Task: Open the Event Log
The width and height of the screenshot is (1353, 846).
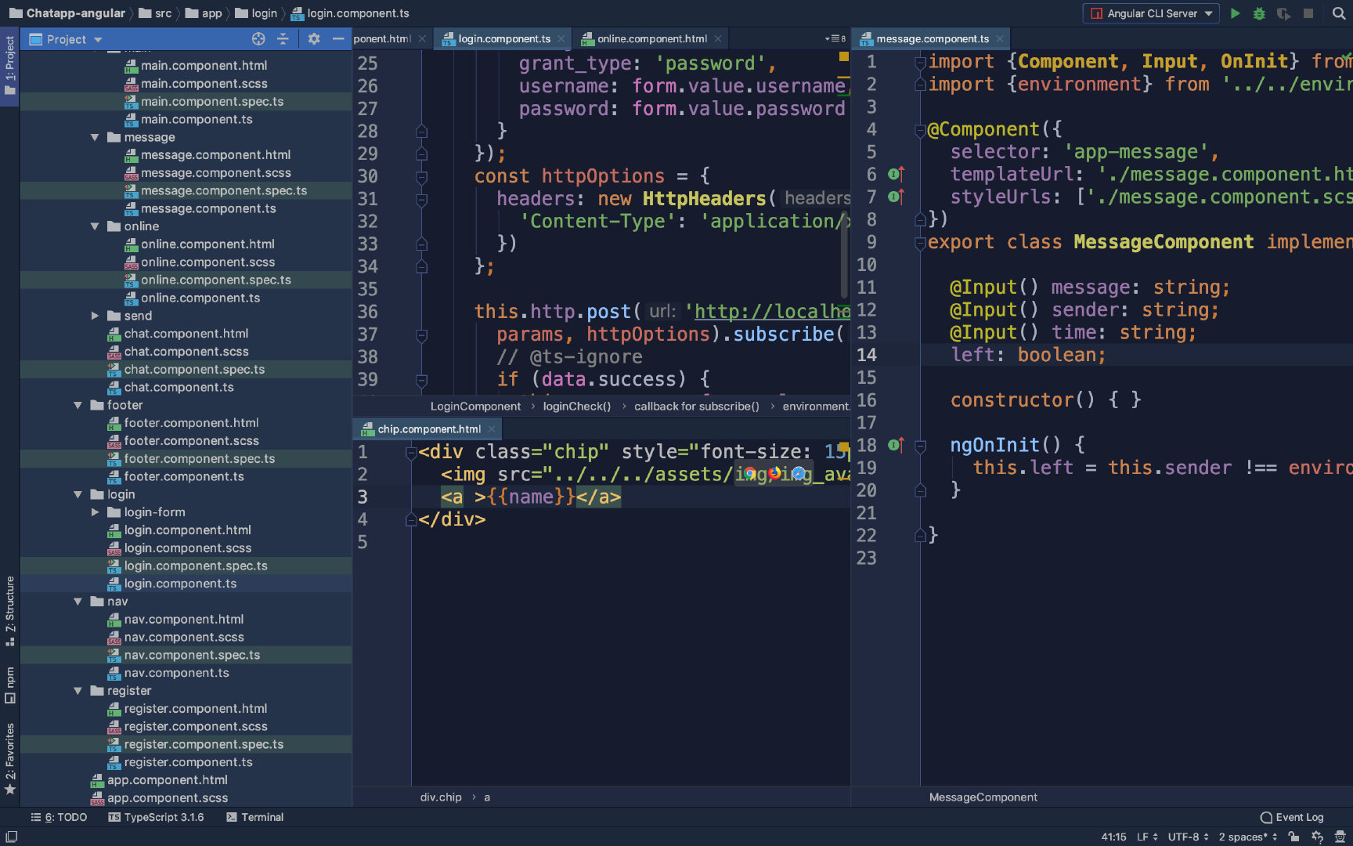Action: pyautogui.click(x=1292, y=817)
